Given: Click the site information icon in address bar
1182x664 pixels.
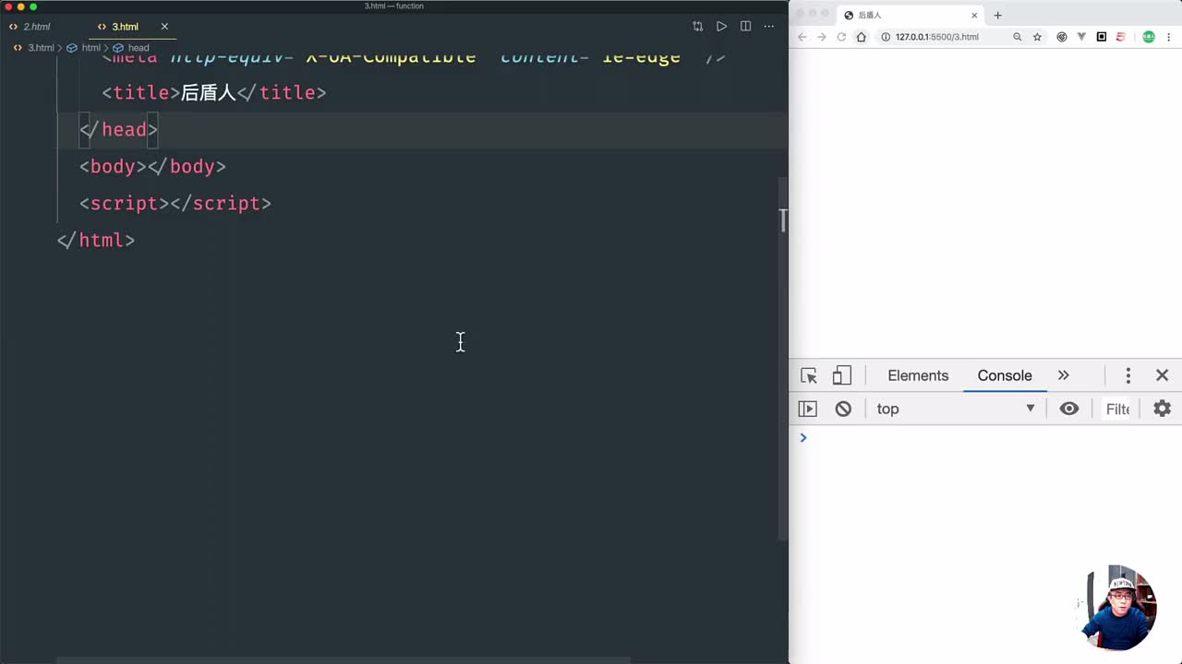Looking at the screenshot, I should [x=885, y=37].
